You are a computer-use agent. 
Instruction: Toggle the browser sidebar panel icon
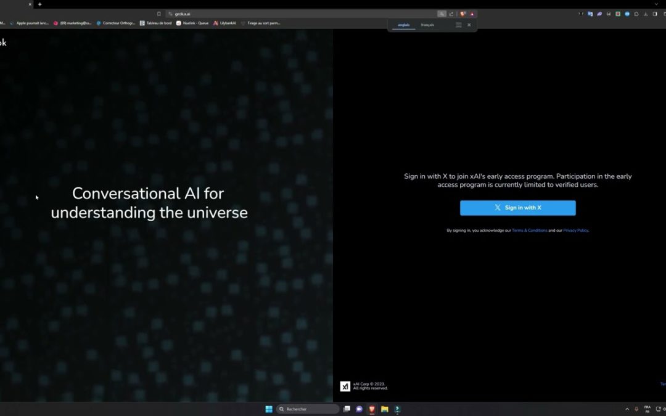tap(655, 14)
